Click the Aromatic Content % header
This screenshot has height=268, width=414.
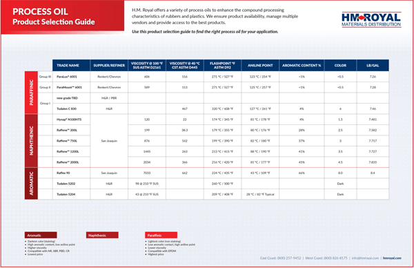coord(302,66)
